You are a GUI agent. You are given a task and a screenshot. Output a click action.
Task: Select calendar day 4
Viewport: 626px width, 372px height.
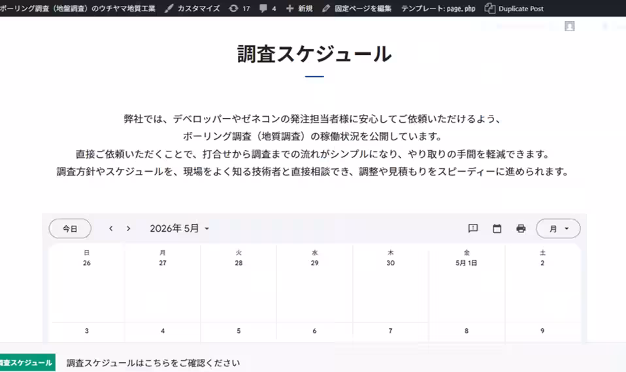(x=163, y=331)
